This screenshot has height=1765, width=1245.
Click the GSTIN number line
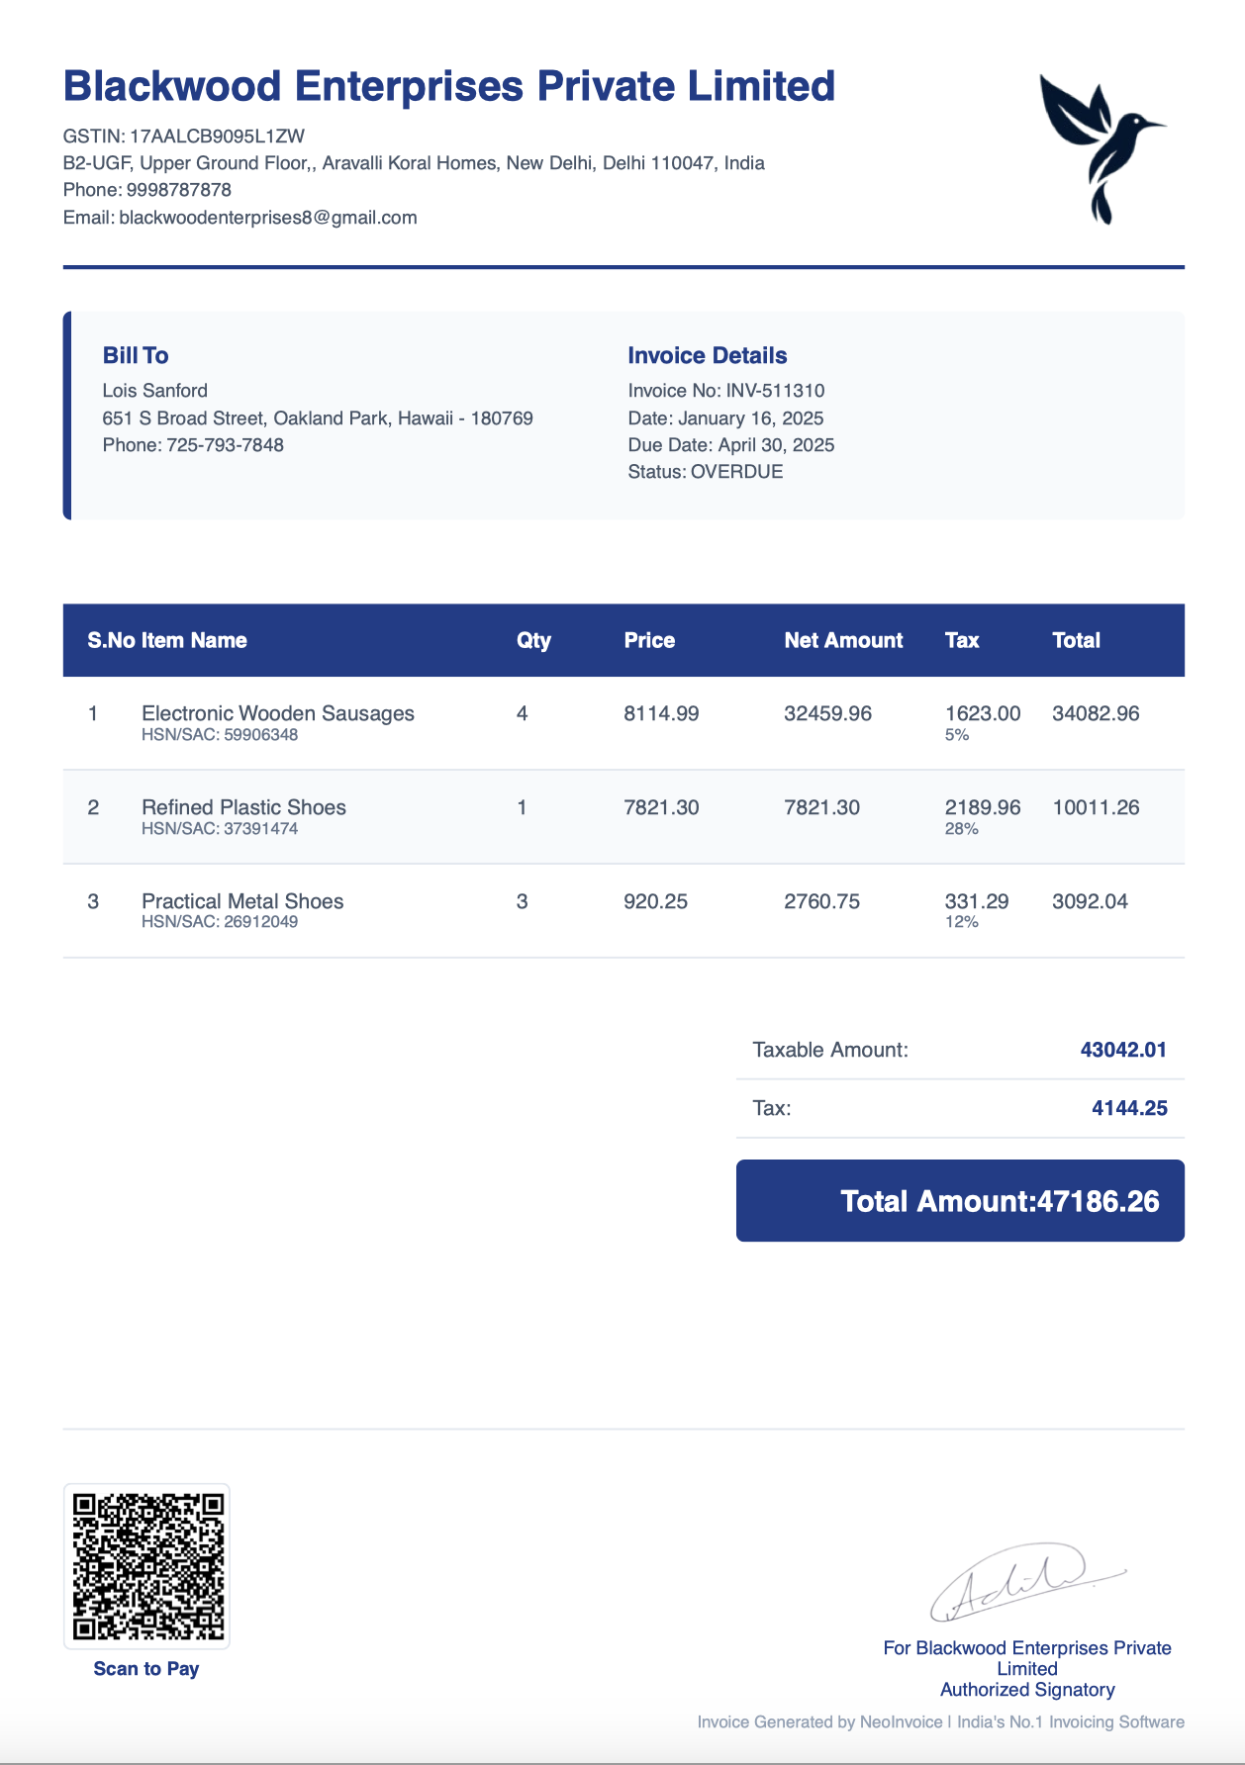click(184, 137)
